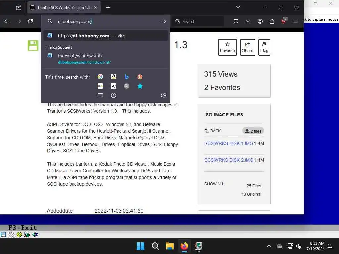Download SCSIWRKS DISK 1.IMG

pyautogui.click(x=229, y=143)
